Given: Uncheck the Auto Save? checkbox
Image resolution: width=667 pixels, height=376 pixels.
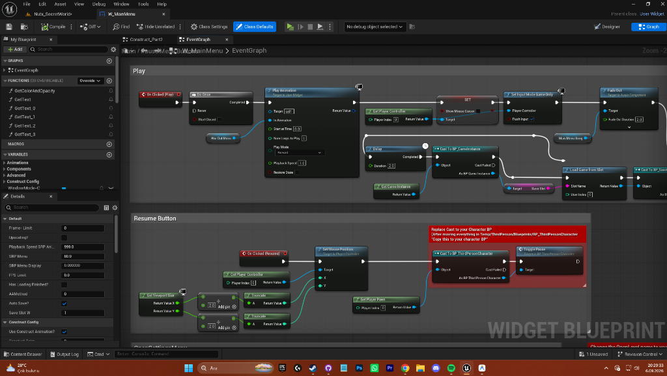Looking at the screenshot, I should click(x=64, y=303).
